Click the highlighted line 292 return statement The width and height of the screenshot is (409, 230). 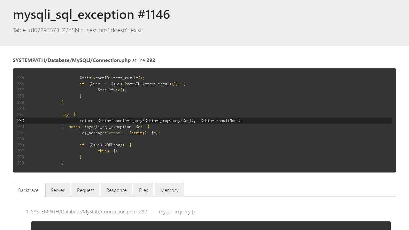pos(161,121)
